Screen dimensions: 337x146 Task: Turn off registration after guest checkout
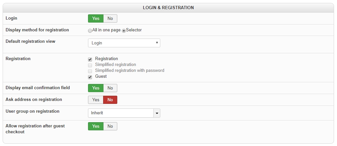tap(110, 126)
